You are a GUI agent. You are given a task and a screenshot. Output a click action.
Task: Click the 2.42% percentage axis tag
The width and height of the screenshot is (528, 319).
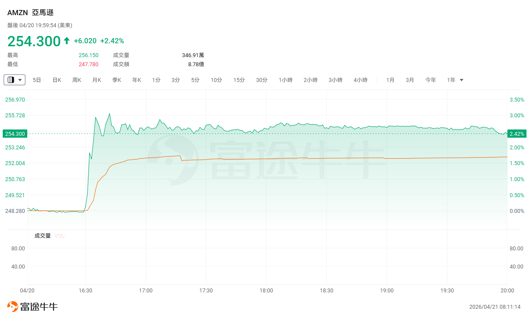[x=517, y=134]
